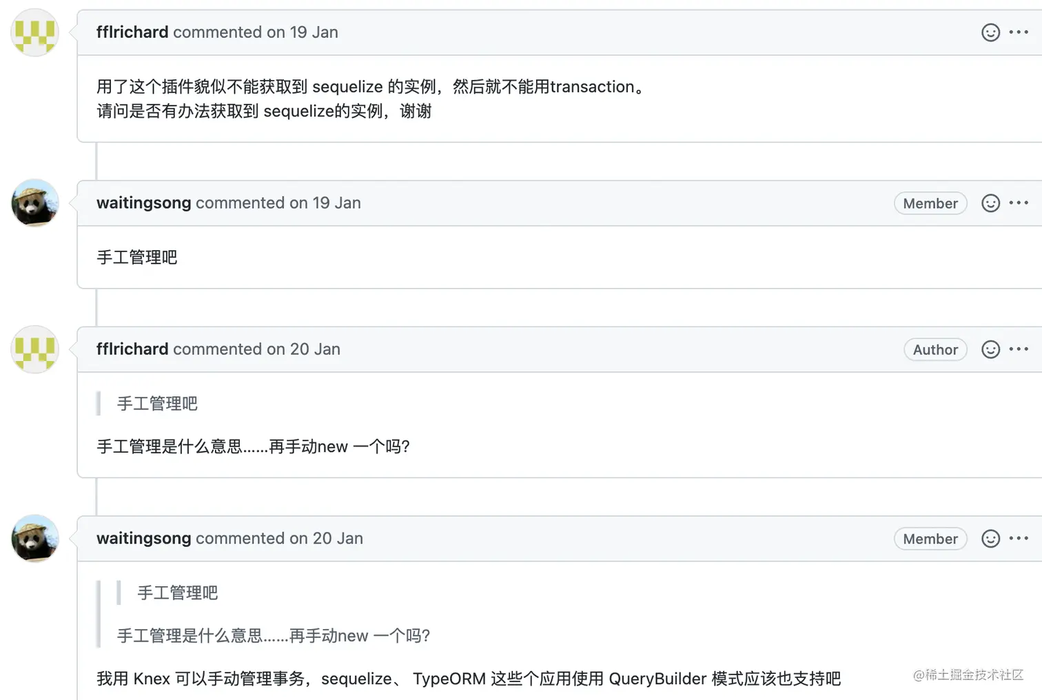Click fflrichard's avatar beside 20 Jan comment
The width and height of the screenshot is (1042, 700).
(x=35, y=349)
